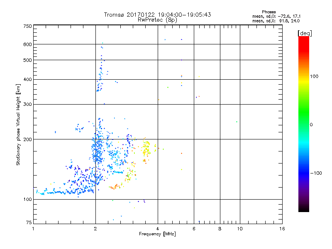Click the y-axis tick label '750'
The height and width of the screenshot is (249, 332).
27,26
